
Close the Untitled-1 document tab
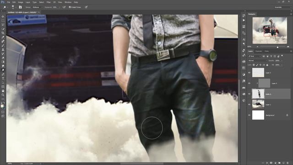coord(39,12)
